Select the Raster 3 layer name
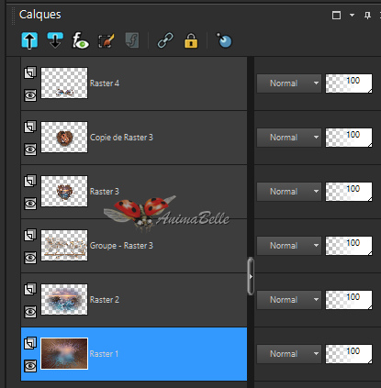The height and width of the screenshot is (388, 381). pyautogui.click(x=105, y=192)
